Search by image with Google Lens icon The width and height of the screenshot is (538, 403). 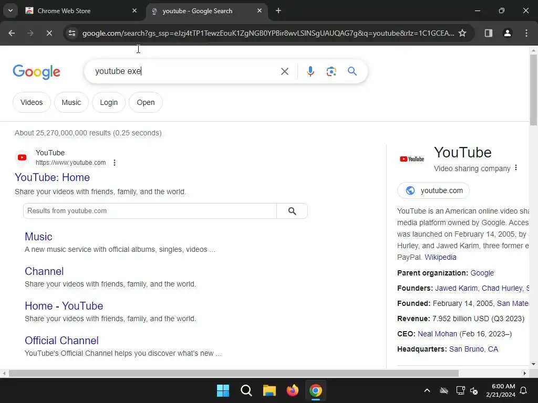pos(332,71)
